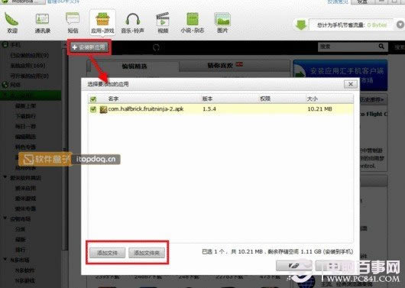Open N多游戏 in the sidebar
The image size is (405, 288).
(25, 281)
